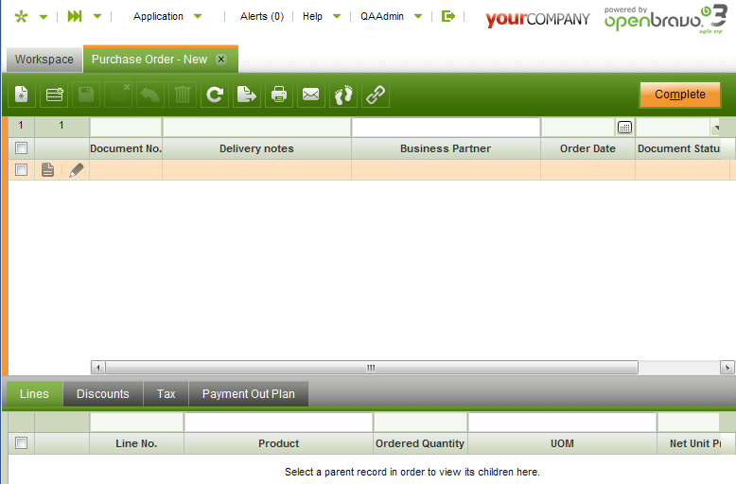Click the green quick launch skip icon
This screenshot has height=484, width=736.
(x=75, y=16)
